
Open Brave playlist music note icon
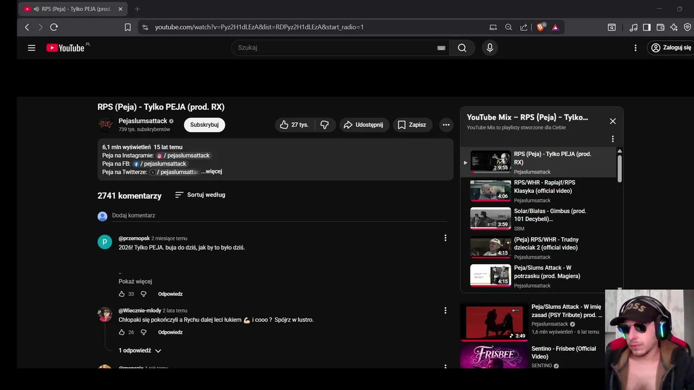coord(633,27)
